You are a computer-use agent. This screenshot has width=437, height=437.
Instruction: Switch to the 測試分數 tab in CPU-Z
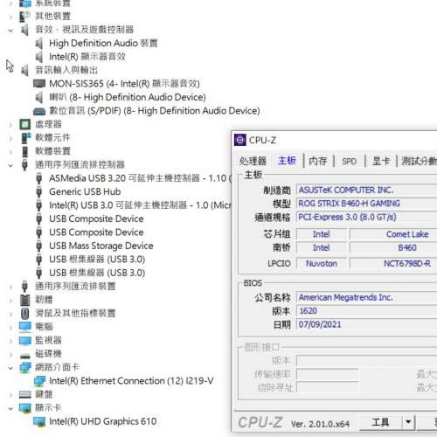click(419, 161)
